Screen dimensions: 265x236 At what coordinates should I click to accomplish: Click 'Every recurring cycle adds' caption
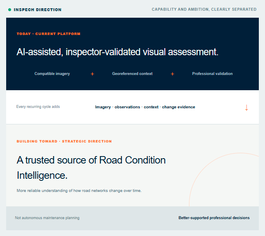coord(38,107)
